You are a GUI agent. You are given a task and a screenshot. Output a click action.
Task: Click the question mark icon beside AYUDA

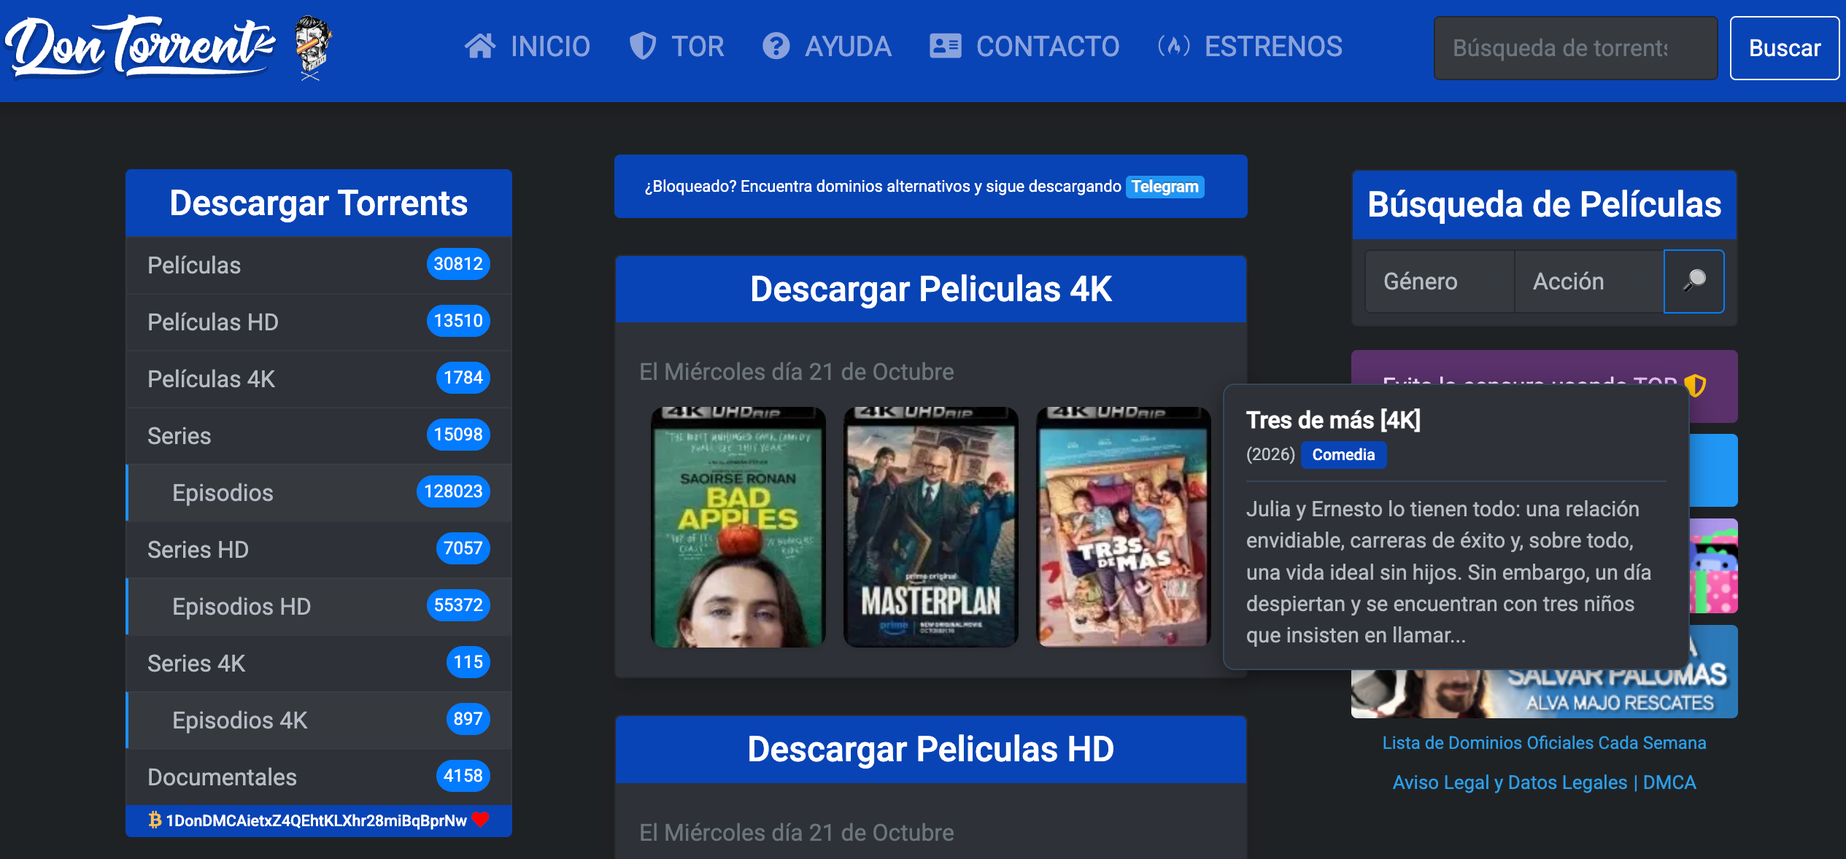(x=776, y=47)
